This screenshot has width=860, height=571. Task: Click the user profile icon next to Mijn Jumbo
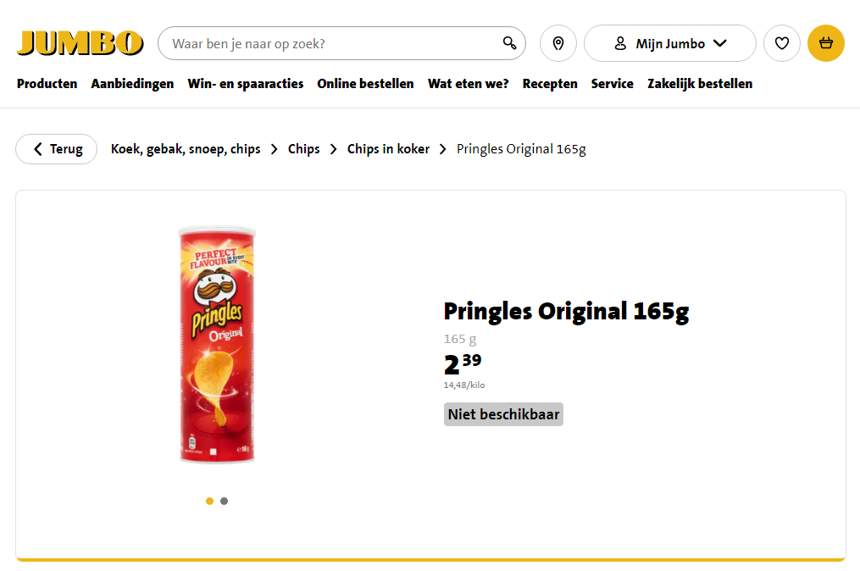click(x=620, y=42)
